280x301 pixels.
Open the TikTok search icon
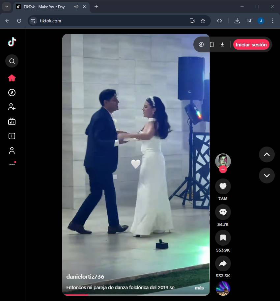[x=12, y=61]
